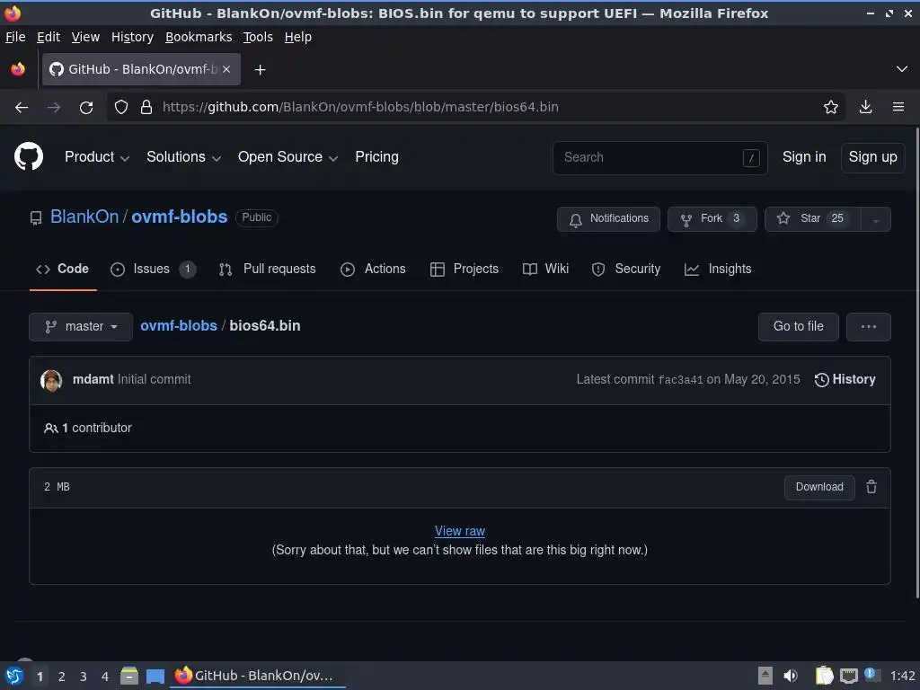Open the volume speaker tray icon
The image size is (920, 690).
[791, 676]
